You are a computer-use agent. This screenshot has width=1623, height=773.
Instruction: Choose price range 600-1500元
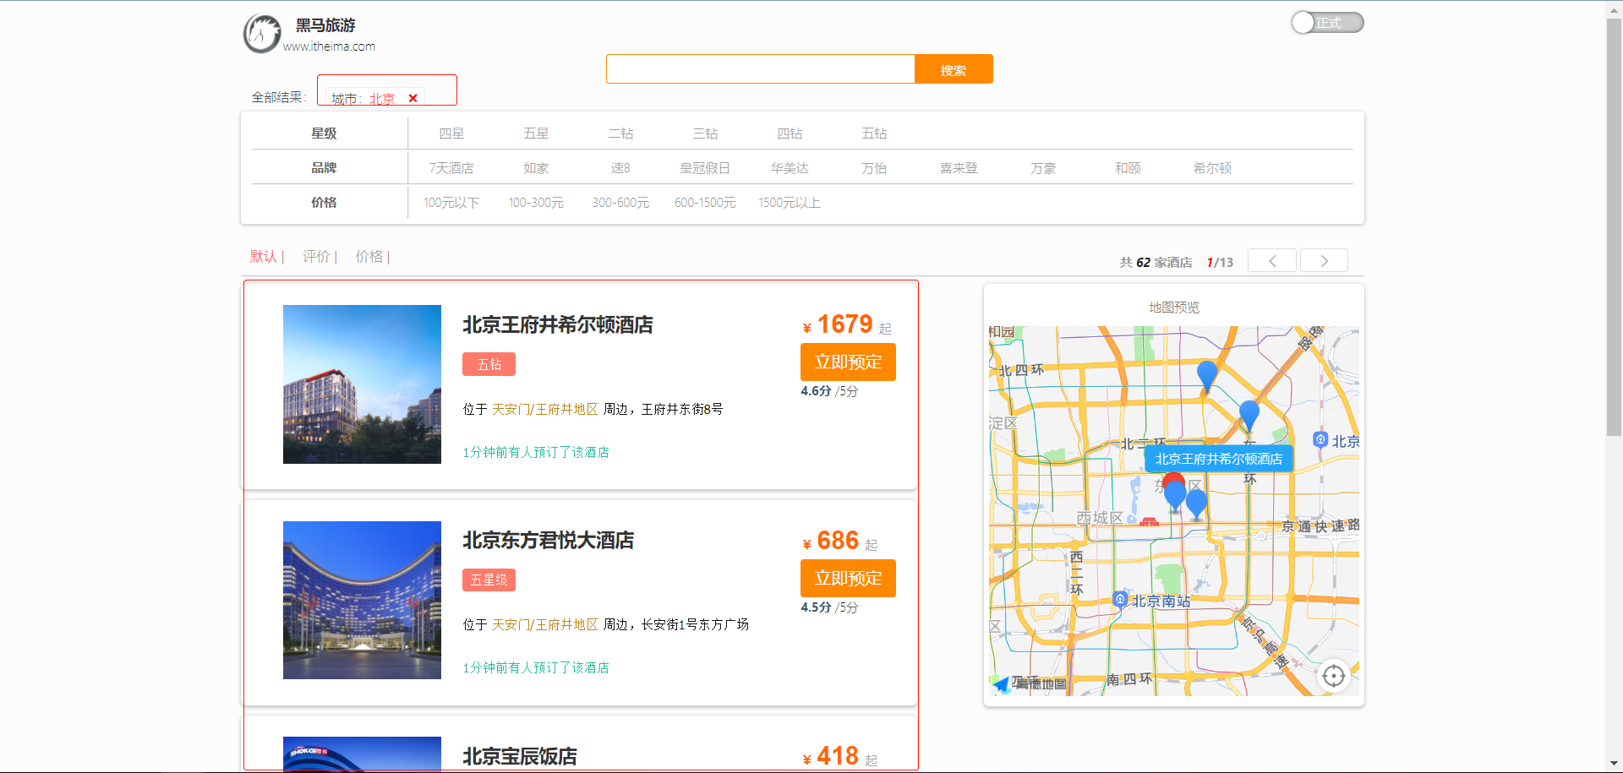pos(705,203)
